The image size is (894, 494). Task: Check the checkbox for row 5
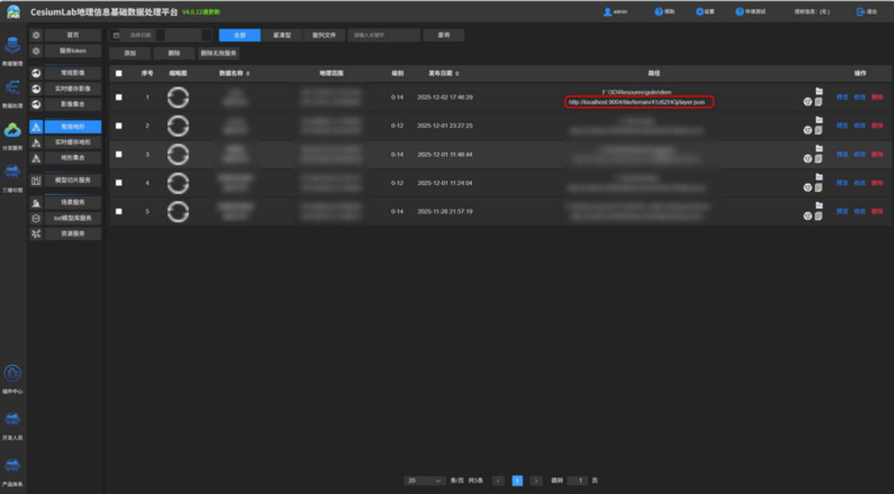(x=118, y=211)
